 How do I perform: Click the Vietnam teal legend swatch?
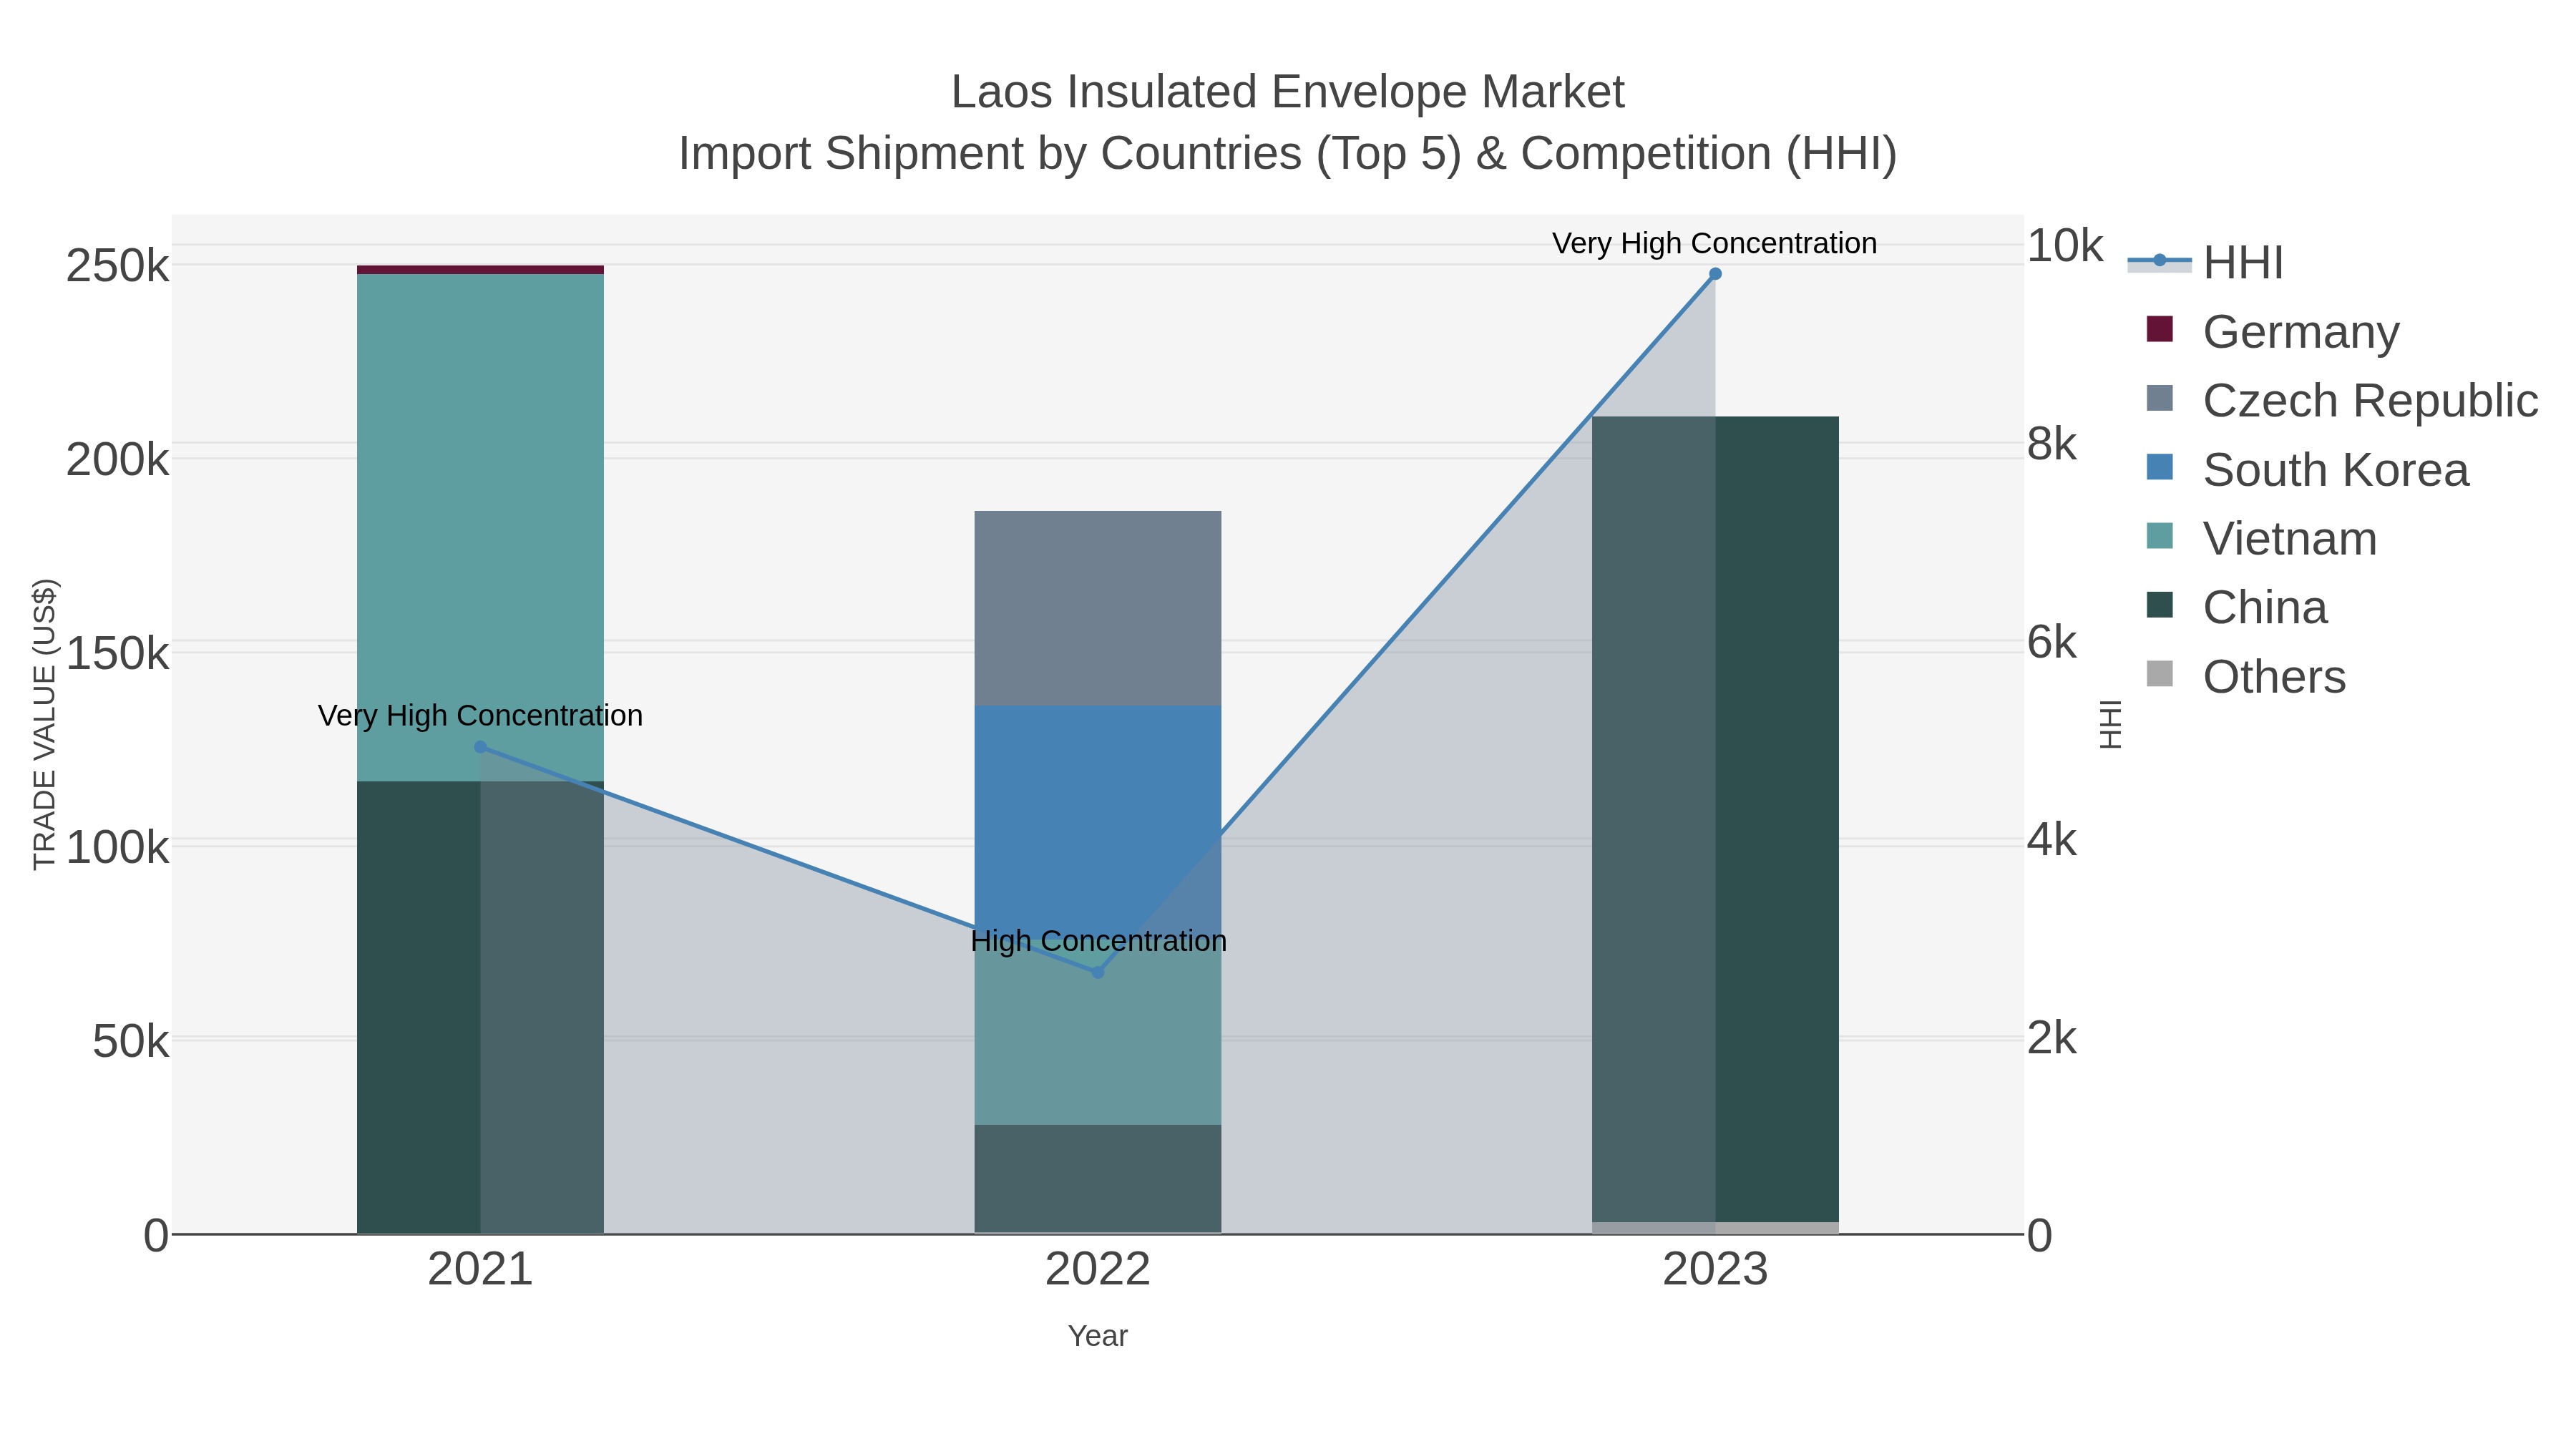coord(2160,536)
